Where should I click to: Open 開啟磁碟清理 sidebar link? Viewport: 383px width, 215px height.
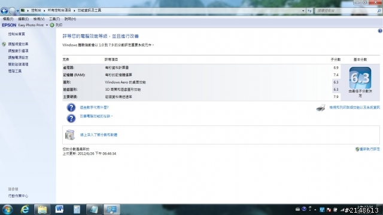click(x=18, y=64)
